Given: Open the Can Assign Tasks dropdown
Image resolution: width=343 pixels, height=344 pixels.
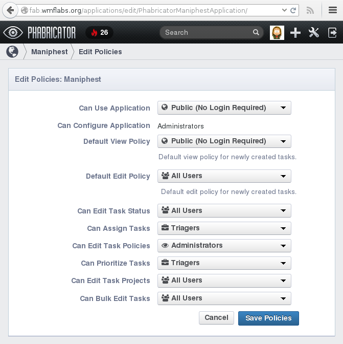Looking at the screenshot, I should pyautogui.click(x=224, y=228).
